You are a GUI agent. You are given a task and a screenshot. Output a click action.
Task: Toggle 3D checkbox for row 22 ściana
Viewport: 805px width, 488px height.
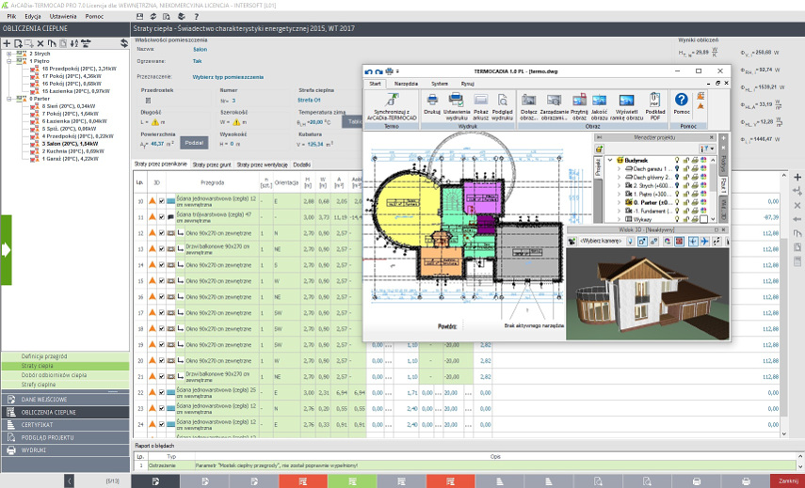[x=162, y=393]
